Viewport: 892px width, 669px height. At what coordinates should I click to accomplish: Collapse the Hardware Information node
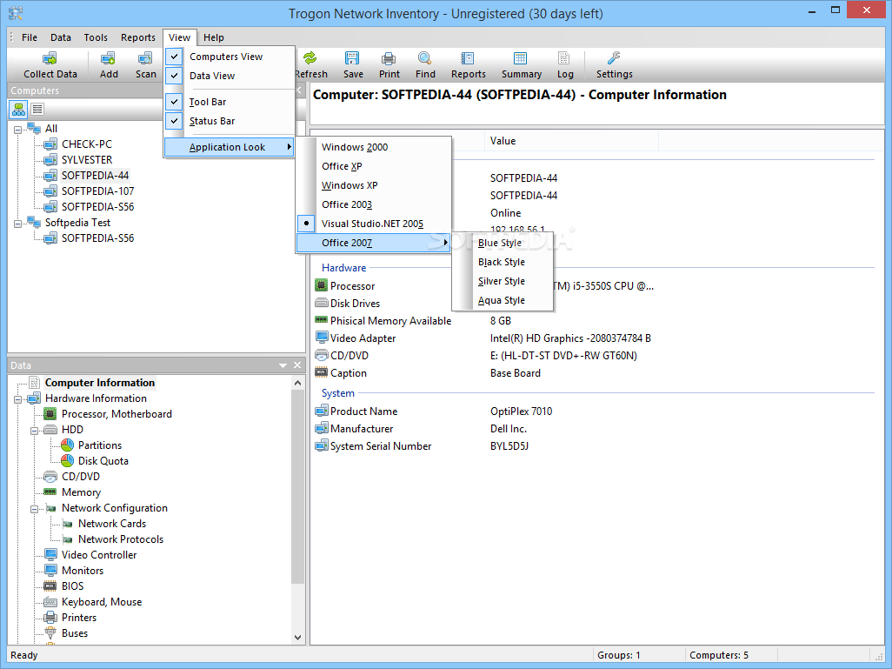click(x=17, y=399)
